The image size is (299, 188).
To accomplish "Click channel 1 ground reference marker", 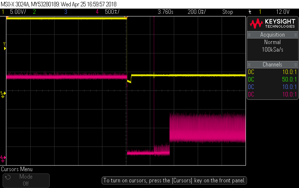I will 3,95.
